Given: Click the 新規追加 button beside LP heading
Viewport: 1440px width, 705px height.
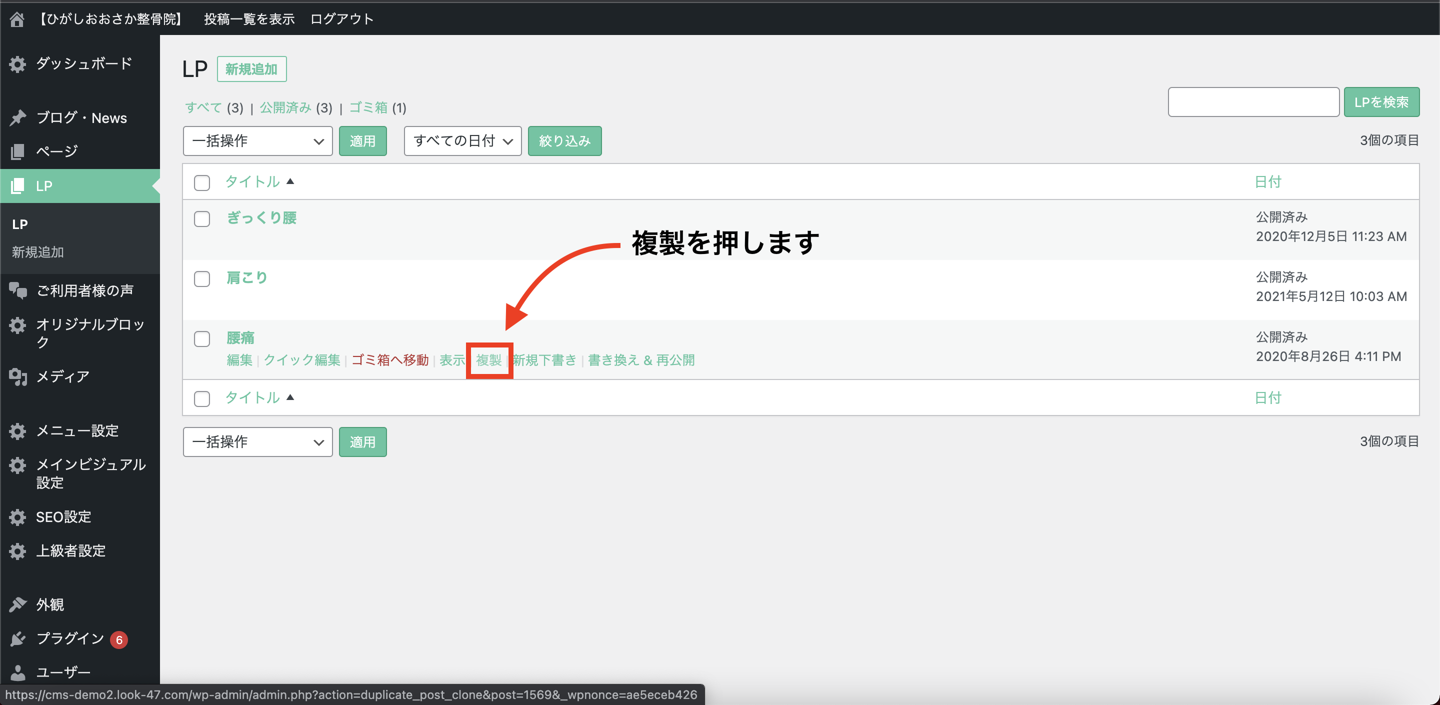Looking at the screenshot, I should pos(251,69).
